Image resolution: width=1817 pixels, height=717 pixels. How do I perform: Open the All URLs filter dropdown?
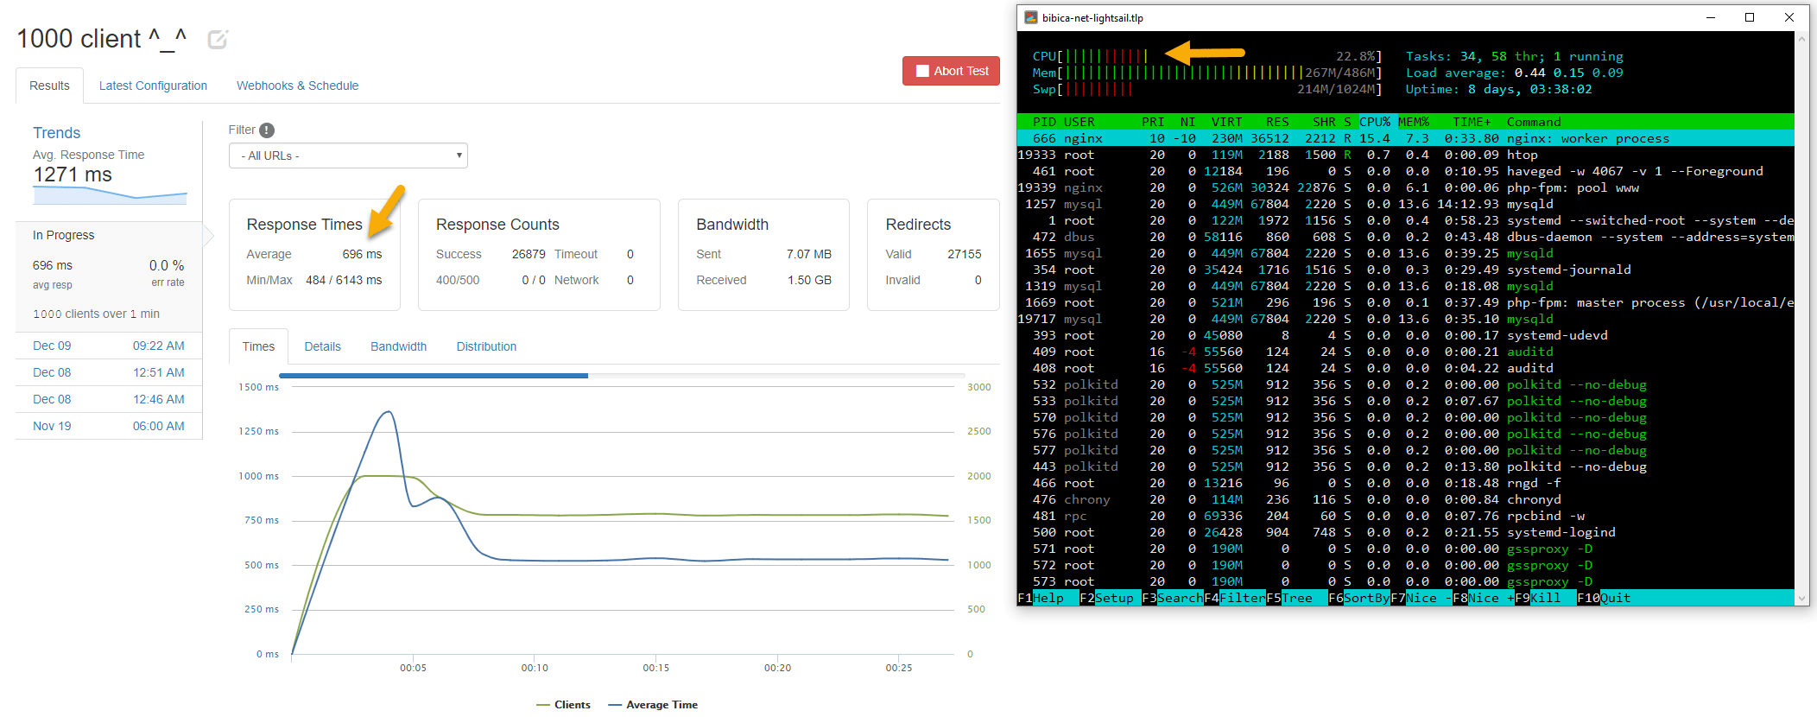click(348, 155)
